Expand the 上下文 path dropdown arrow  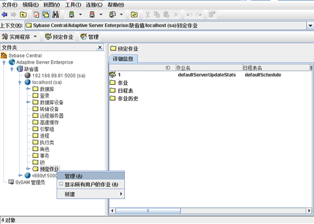click(310, 25)
